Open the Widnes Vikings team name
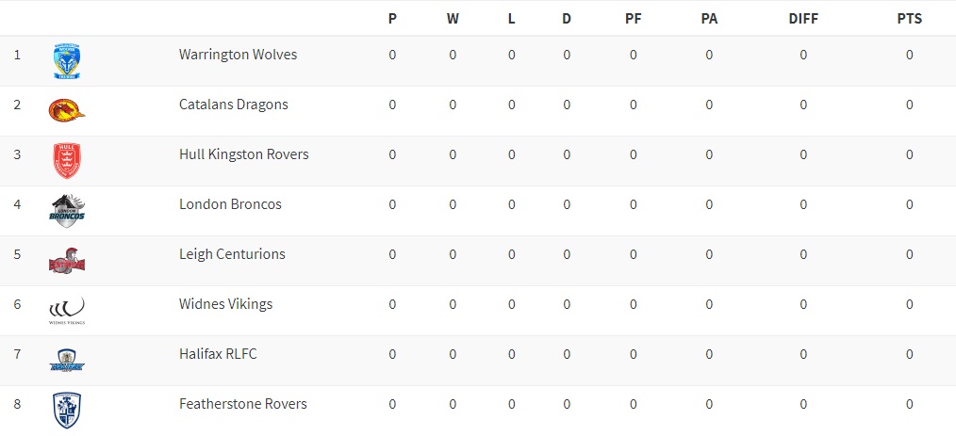Image resolution: width=956 pixels, height=436 pixels. (x=225, y=304)
